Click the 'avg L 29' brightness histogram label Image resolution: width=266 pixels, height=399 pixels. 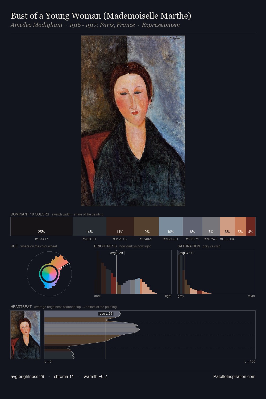coord(117,253)
